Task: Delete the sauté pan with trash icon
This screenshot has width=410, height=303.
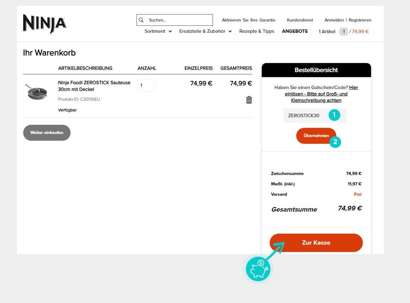Action: [x=249, y=100]
